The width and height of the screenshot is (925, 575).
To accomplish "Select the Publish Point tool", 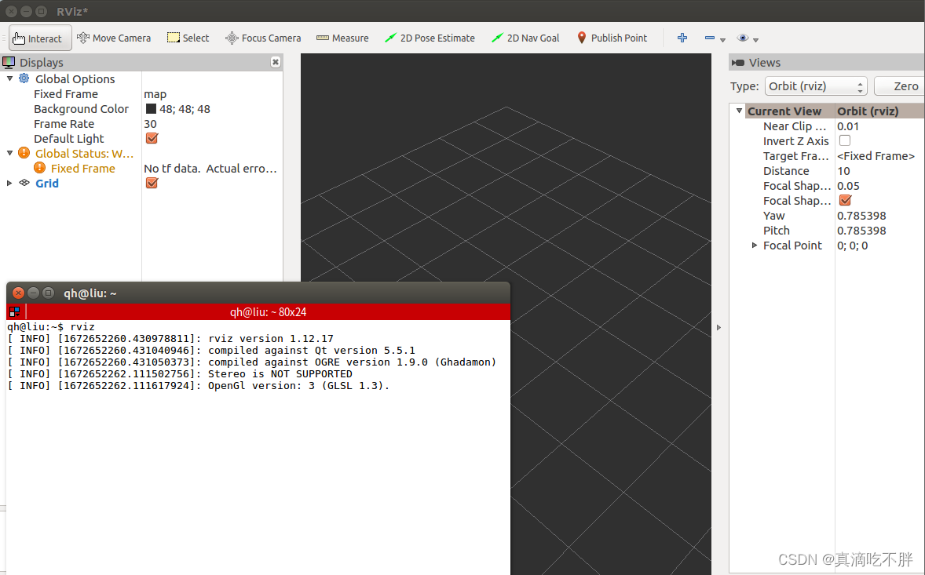I will 612,38.
